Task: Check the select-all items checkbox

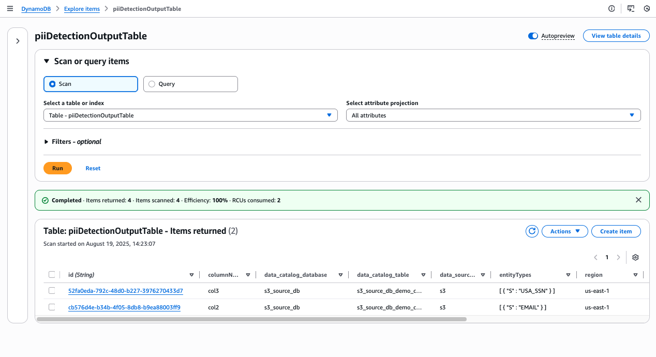Action: tap(52, 275)
